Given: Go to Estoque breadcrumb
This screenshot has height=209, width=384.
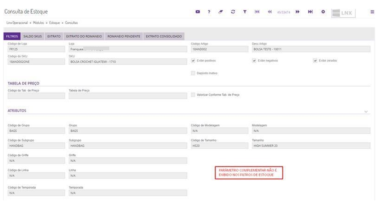Looking at the screenshot, I should point(55,23).
